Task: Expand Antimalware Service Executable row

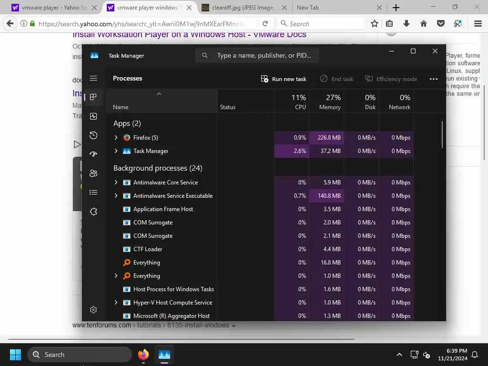Action: (x=116, y=196)
